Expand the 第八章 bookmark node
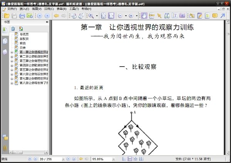Viewport: 231px width, 163px height. pyautogui.click(x=12, y=83)
